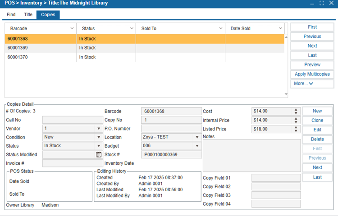Expand the Location dropdown
Image resolution: width=338 pixels, height=216 pixels.
pyautogui.click(x=197, y=137)
